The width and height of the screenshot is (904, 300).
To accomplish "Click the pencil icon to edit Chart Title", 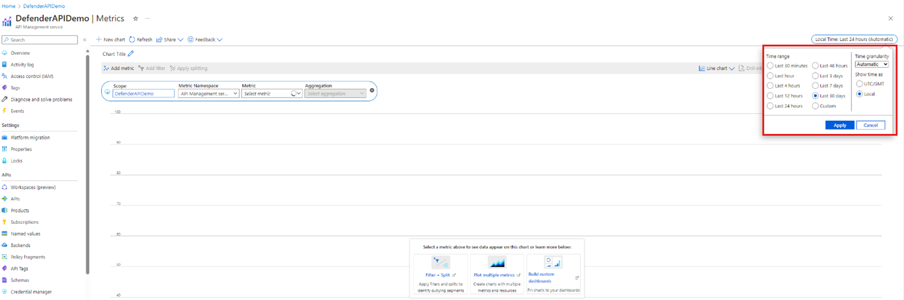I will pos(131,54).
